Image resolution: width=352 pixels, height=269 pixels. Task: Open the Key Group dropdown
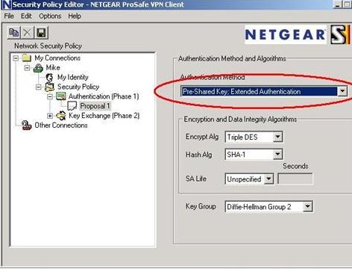pos(307,206)
